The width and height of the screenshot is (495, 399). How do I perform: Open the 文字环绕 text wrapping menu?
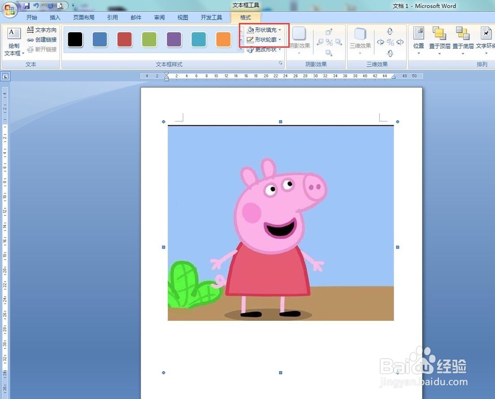pyautogui.click(x=486, y=41)
